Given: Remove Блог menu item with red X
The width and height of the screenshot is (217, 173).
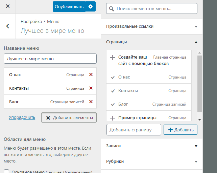Looking at the screenshot, I should point(91,102).
